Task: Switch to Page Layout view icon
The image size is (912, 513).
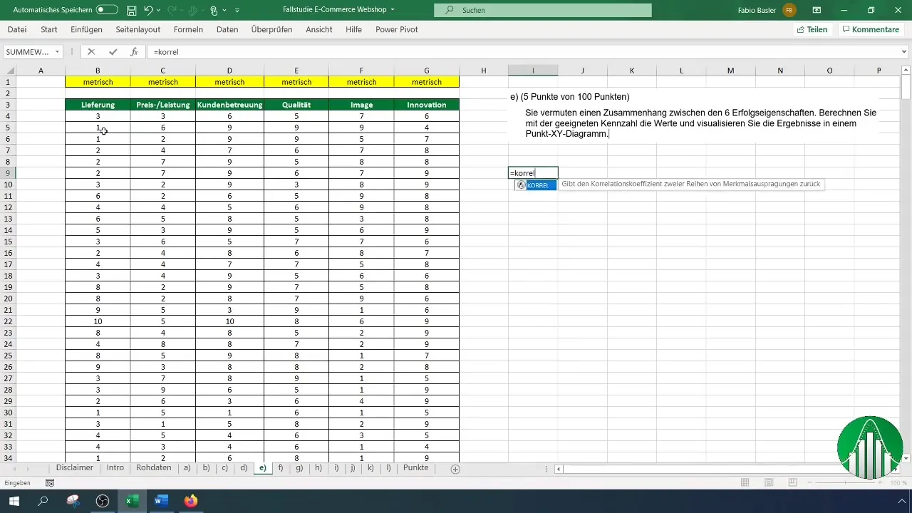Action: point(769,483)
